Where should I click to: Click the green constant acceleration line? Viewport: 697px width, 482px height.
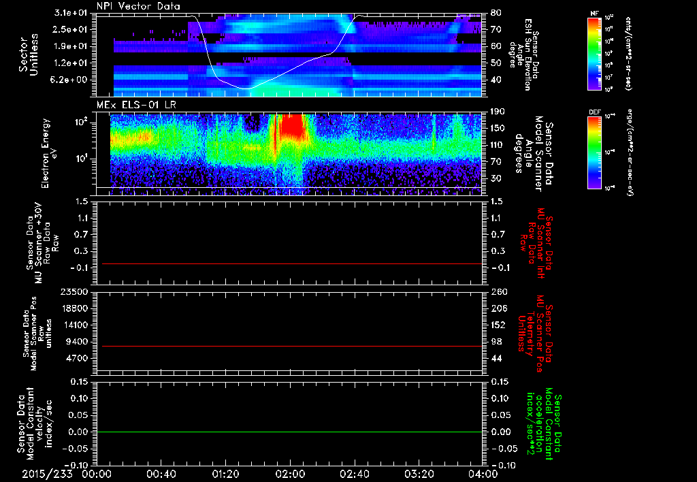[289, 432]
